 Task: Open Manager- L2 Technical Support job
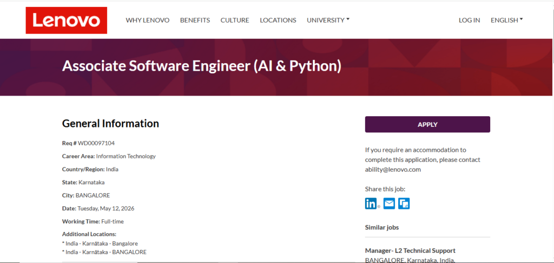click(x=410, y=251)
